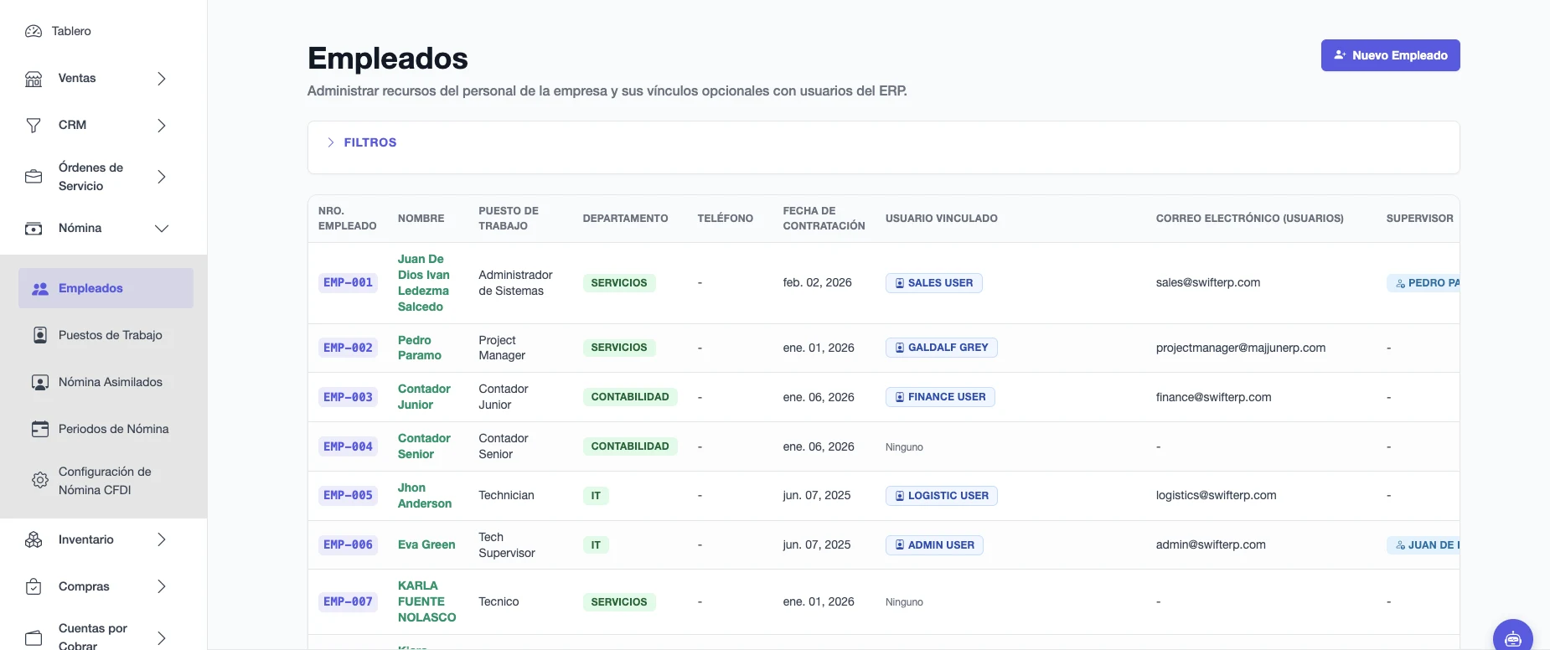
Task: Collapse the Nómina menu chevron
Action: (x=162, y=229)
